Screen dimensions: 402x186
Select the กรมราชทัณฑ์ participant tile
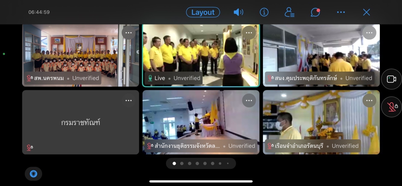pyautogui.click(x=81, y=122)
